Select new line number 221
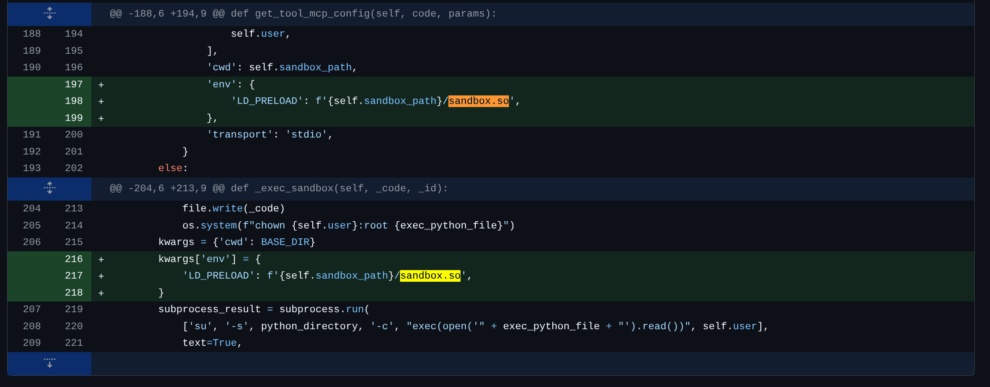Screen dimensions: 990x387 tap(73, 343)
